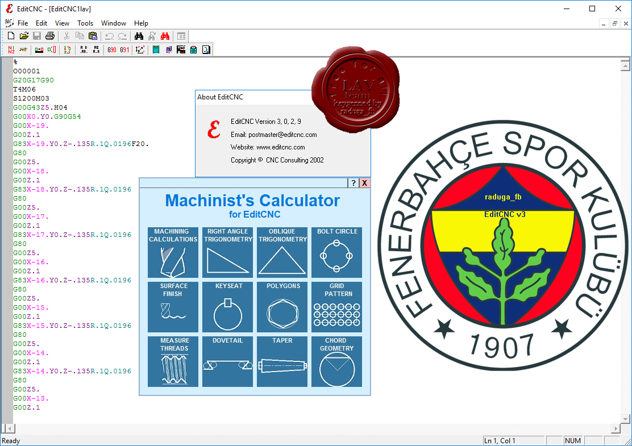Open the Chord Geometry calculator tile
The width and height of the screenshot is (632, 446).
click(x=336, y=362)
